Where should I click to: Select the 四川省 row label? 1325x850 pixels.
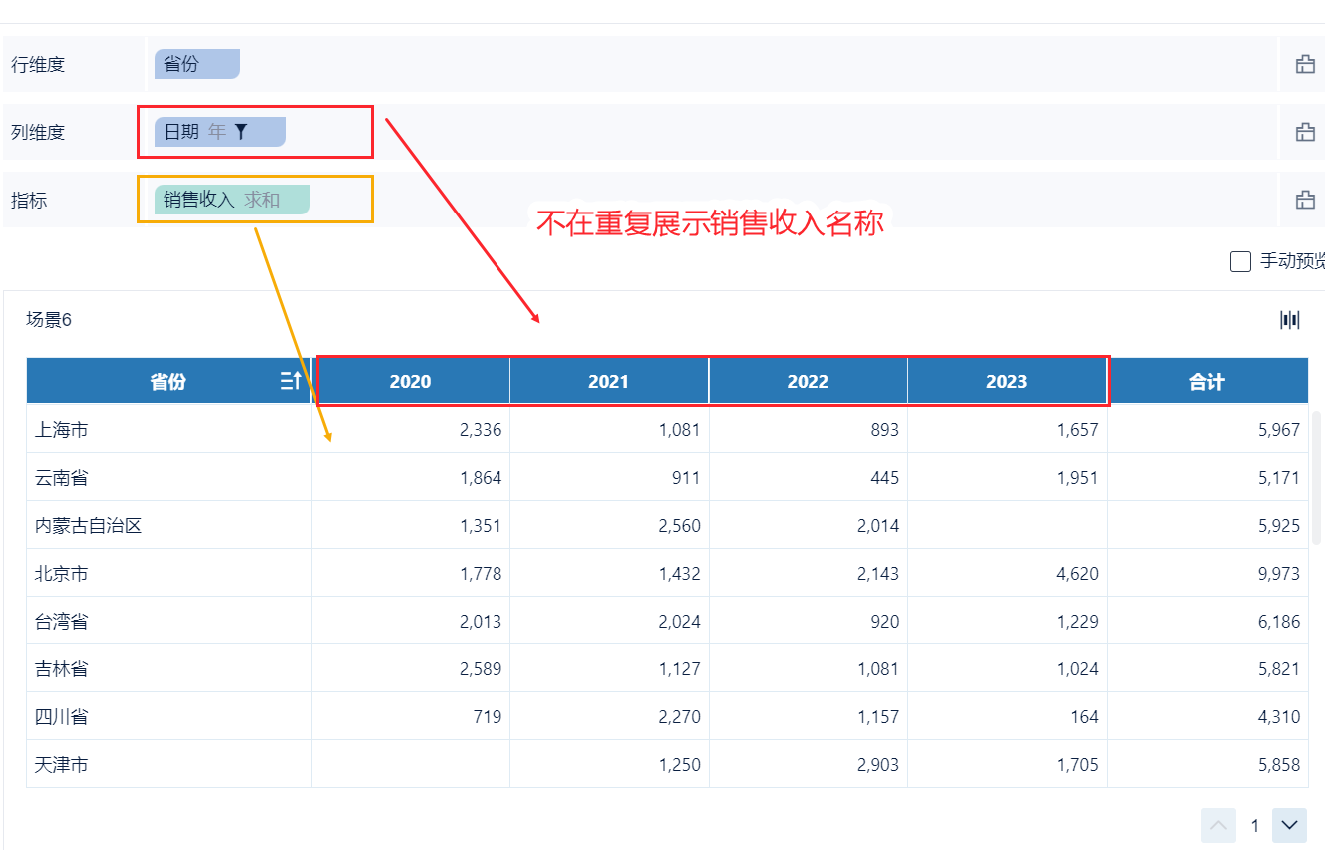pos(62,717)
